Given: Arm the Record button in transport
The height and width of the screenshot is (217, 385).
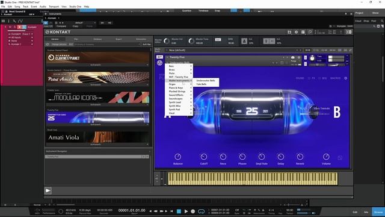Looking at the screenshot, I should 193,212.
